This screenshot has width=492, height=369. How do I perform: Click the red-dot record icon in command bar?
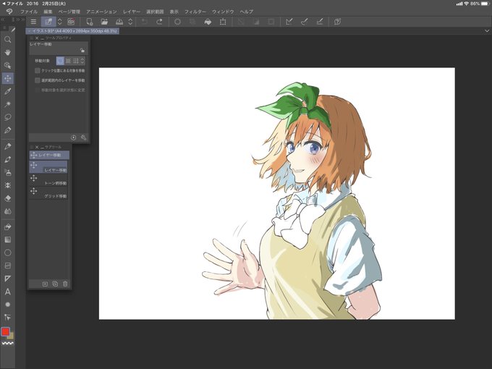click(71, 22)
